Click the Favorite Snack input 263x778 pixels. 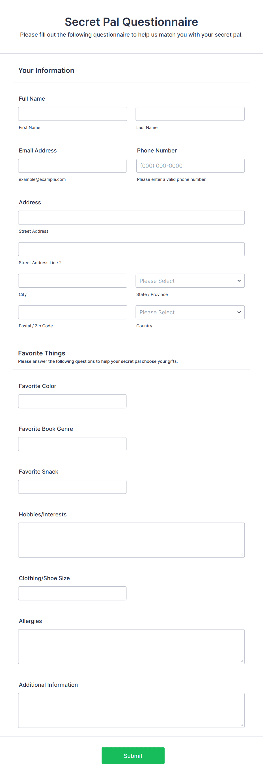(72, 487)
